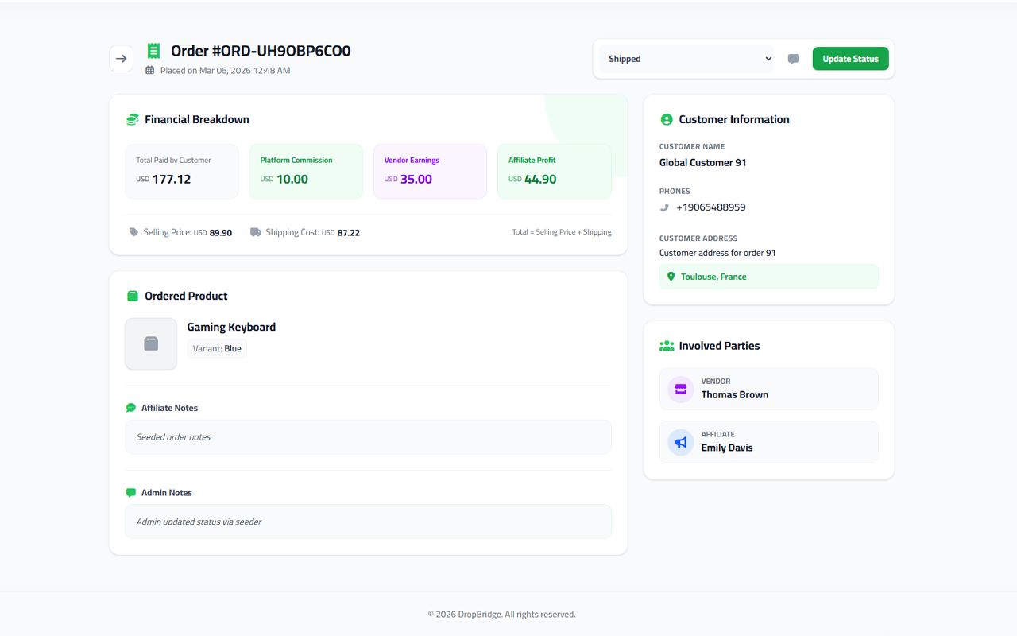Screen dimensions: 1017x636
Task: Select the Affiliate Emily Davis card
Action: click(768, 442)
